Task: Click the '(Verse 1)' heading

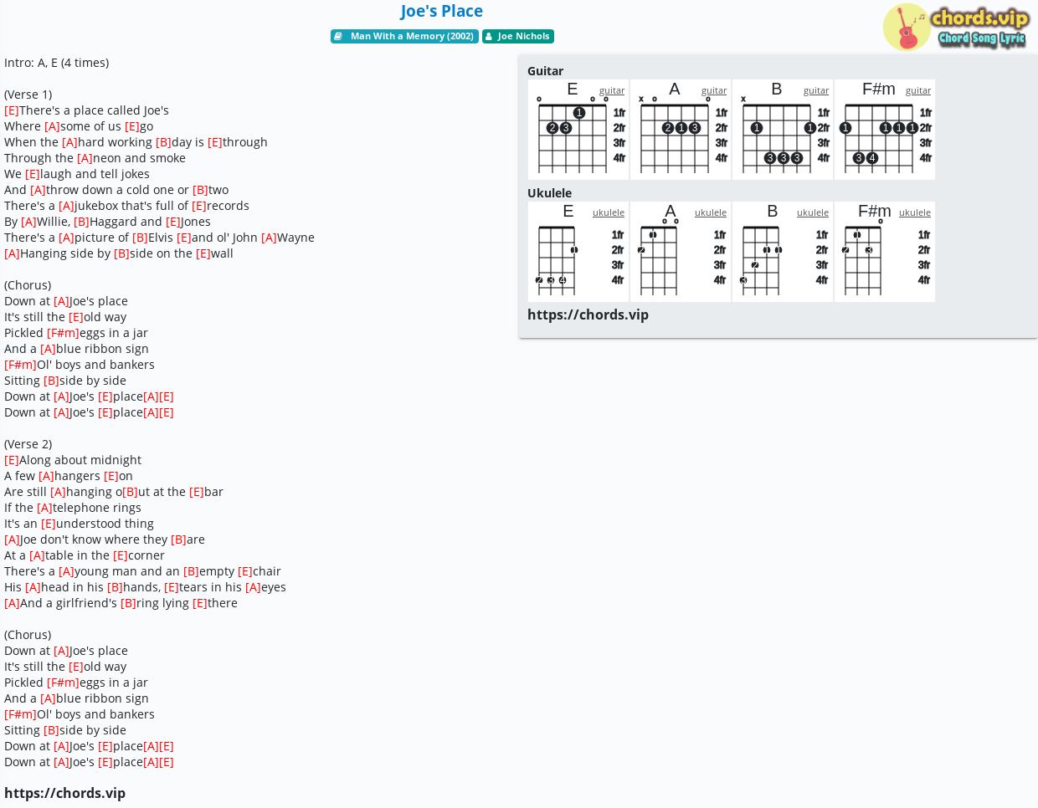Action: point(28,95)
